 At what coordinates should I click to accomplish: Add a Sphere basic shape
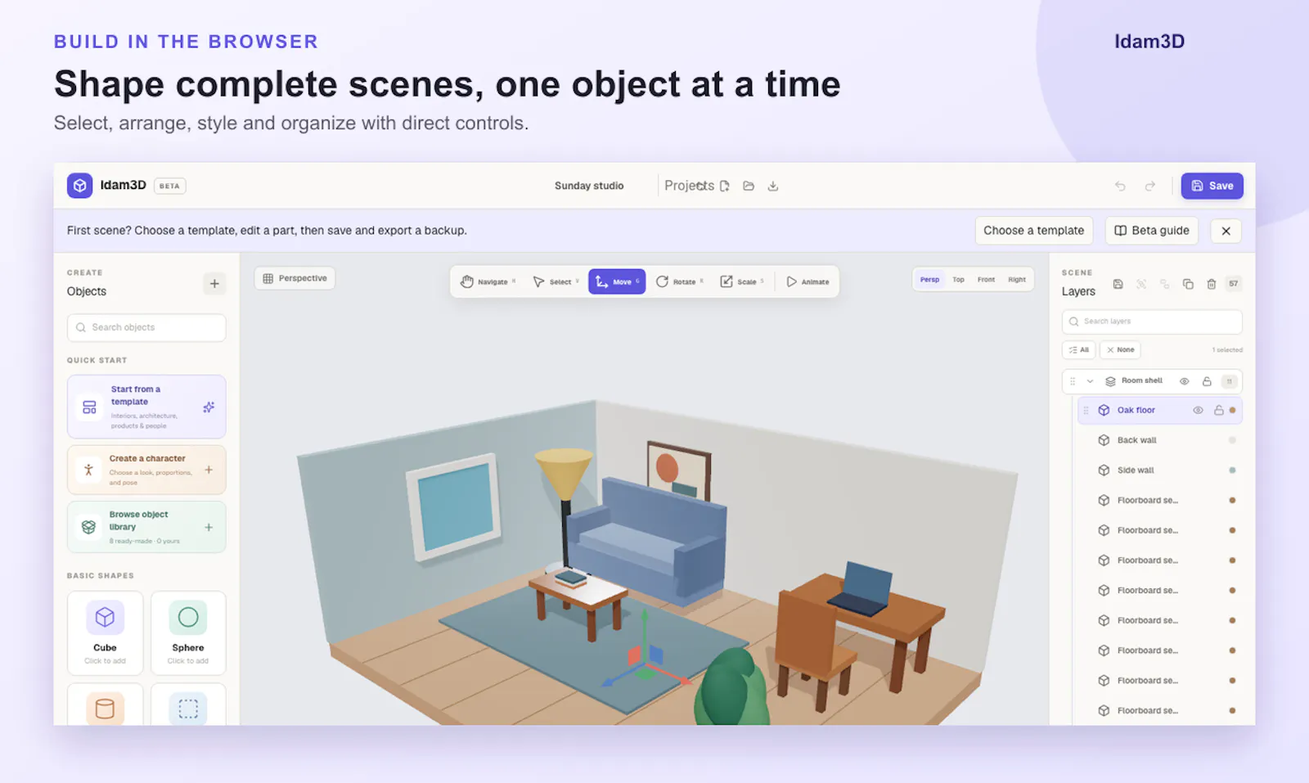click(188, 632)
